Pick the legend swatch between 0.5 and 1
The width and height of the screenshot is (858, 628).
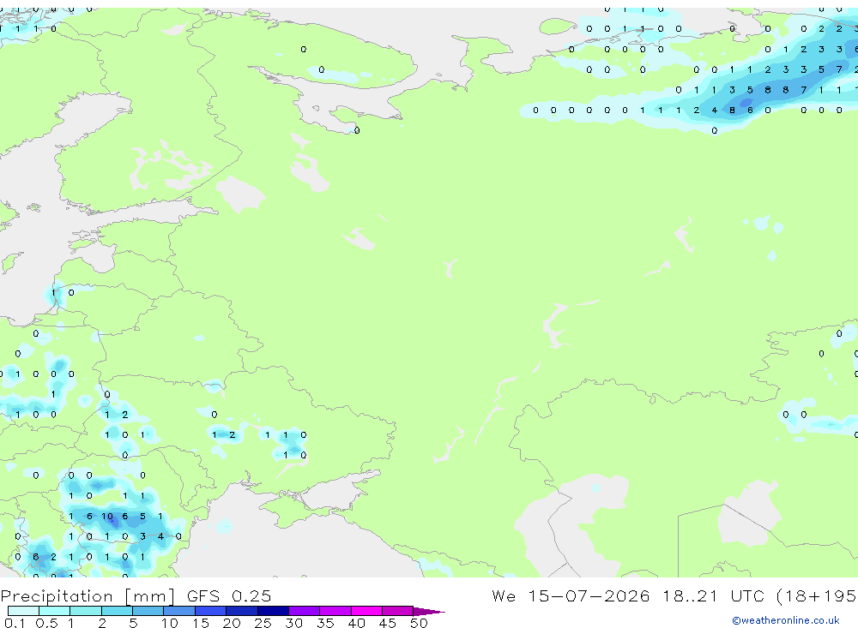tap(55, 611)
